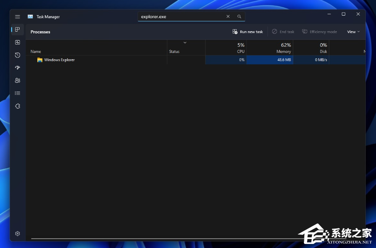The width and height of the screenshot is (376, 248).
Task: Select the Processes page icon in sidebar
Action: [x=17, y=29]
